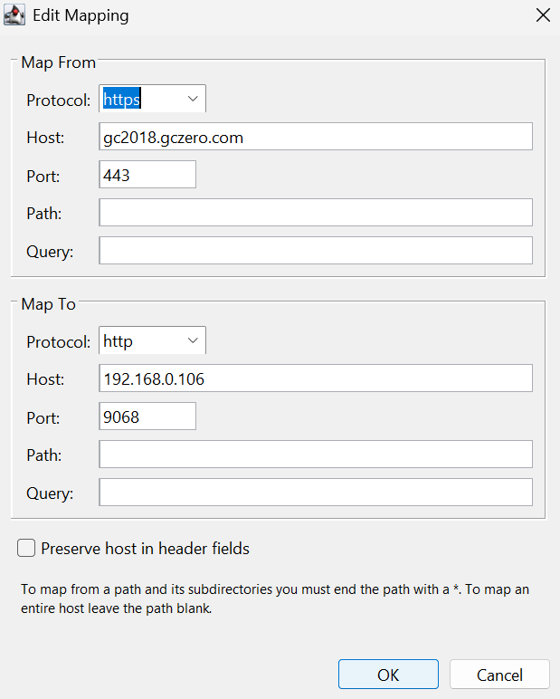
Task: Enable Preserve host in header fields checkbox
Action: [26, 548]
